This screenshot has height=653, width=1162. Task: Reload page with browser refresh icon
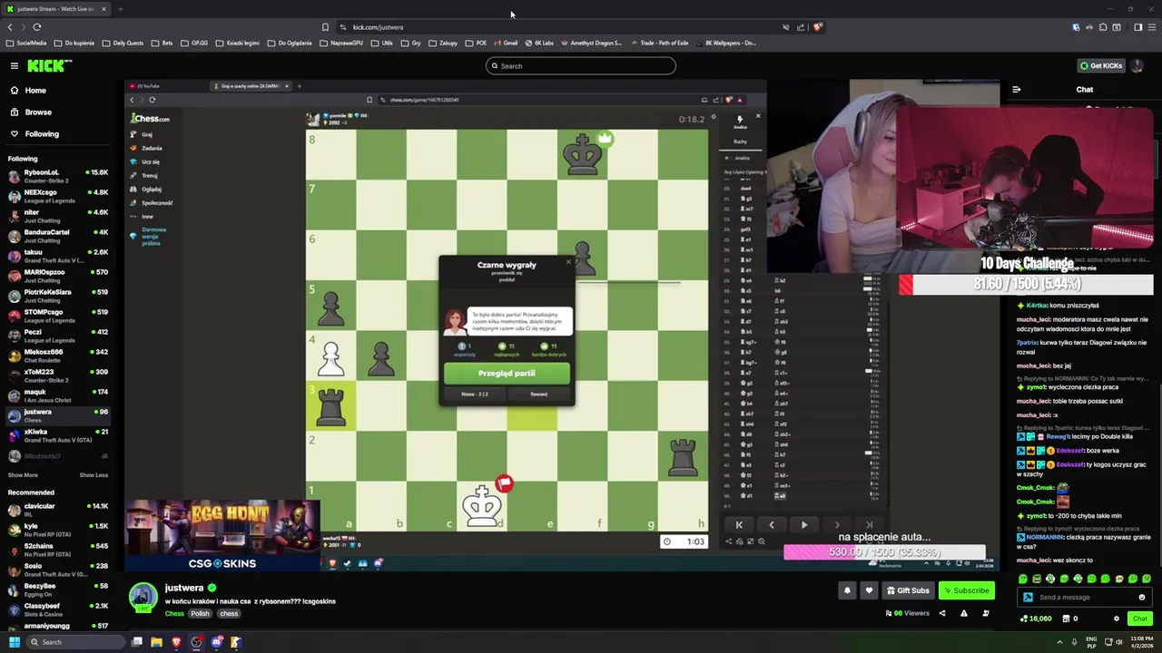37,27
